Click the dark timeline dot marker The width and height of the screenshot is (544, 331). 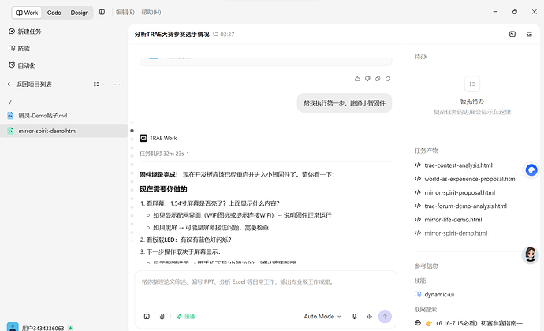click(x=132, y=131)
